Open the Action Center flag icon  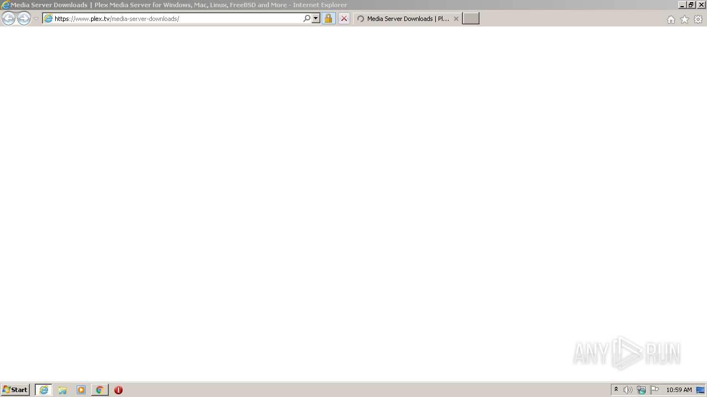pos(655,390)
